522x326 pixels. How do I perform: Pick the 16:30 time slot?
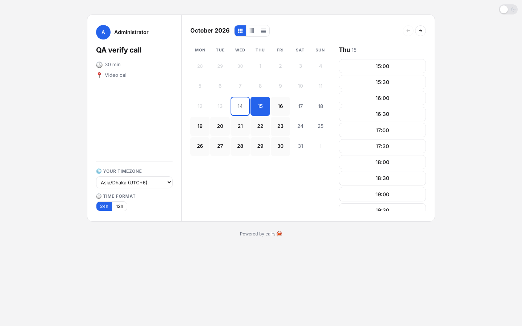click(382, 114)
